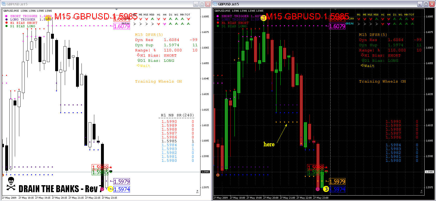Click the 27 May 18:15 time axis label
The height and width of the screenshot is (201, 436).
point(26,198)
